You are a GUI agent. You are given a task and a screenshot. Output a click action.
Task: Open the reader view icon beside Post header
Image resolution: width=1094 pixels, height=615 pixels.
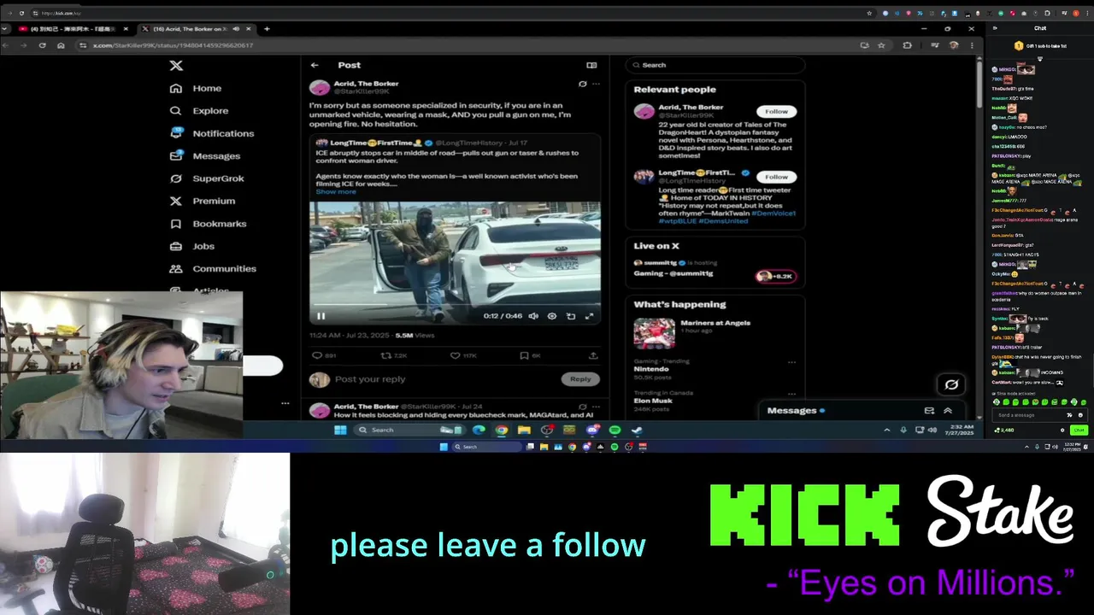(x=591, y=65)
